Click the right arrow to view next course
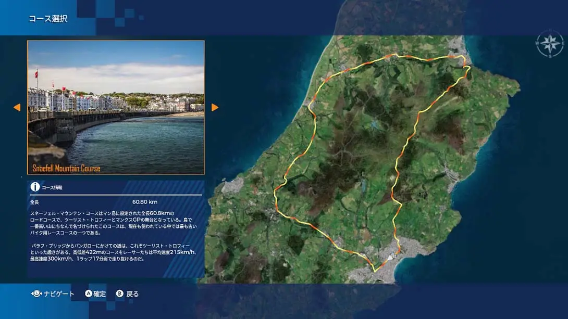This screenshot has width=568, height=319. (x=215, y=107)
